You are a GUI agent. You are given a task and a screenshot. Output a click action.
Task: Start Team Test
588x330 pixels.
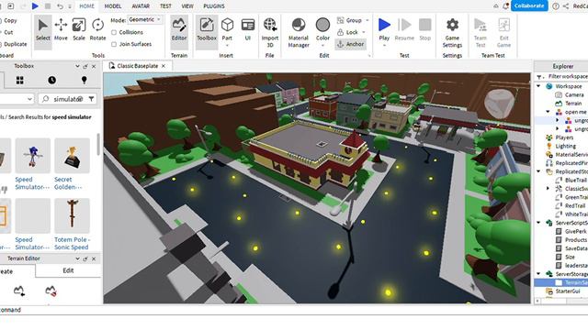click(x=480, y=33)
